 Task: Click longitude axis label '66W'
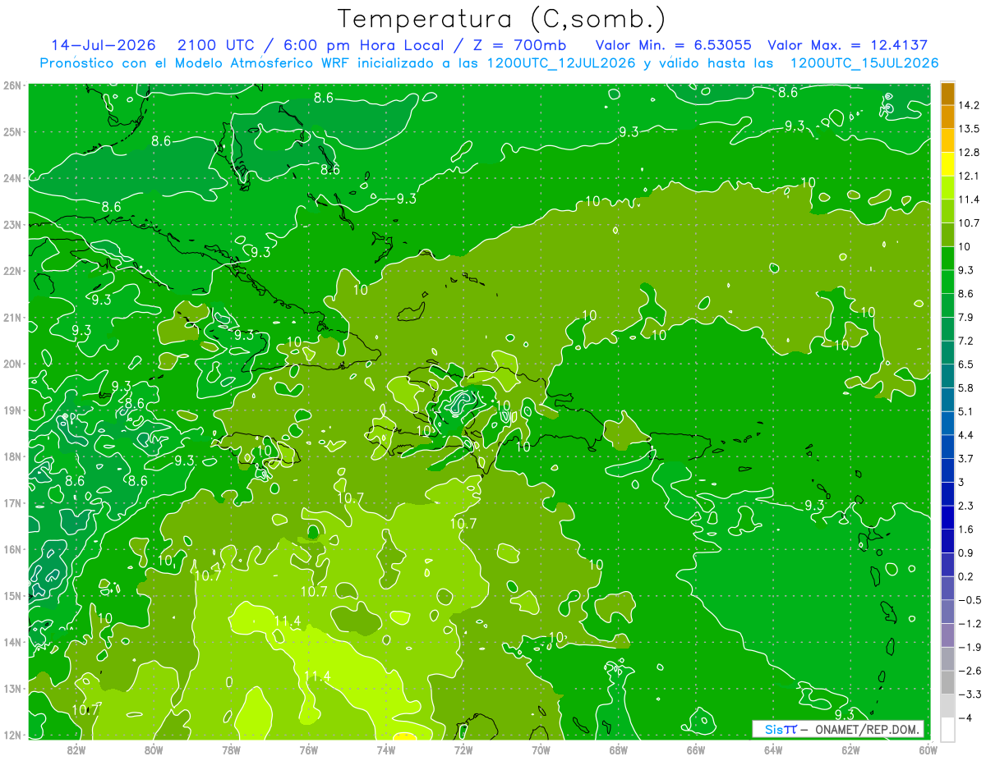tap(695, 749)
